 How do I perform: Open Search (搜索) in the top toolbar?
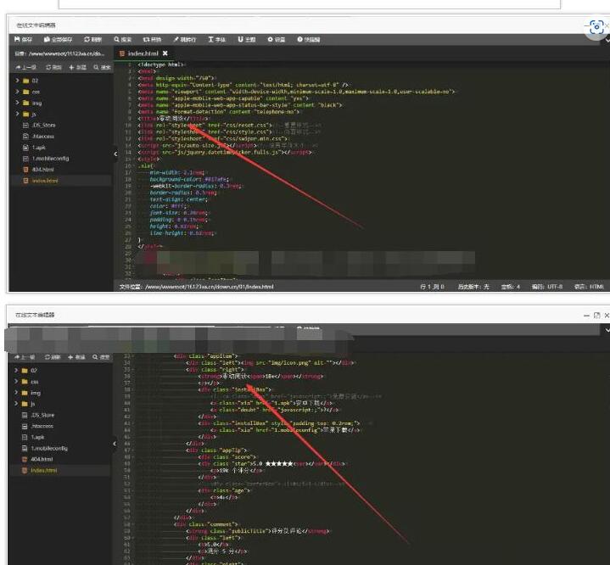pyautogui.click(x=124, y=39)
